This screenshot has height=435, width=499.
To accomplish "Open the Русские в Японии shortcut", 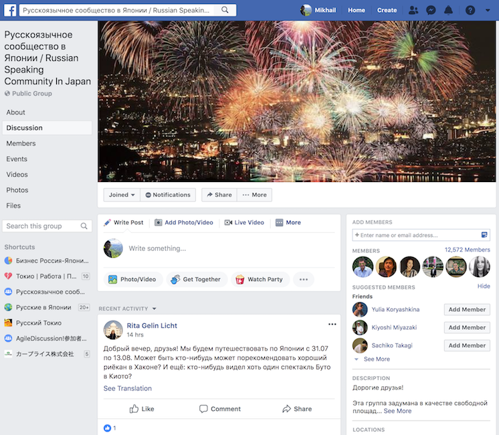I will coord(47,307).
